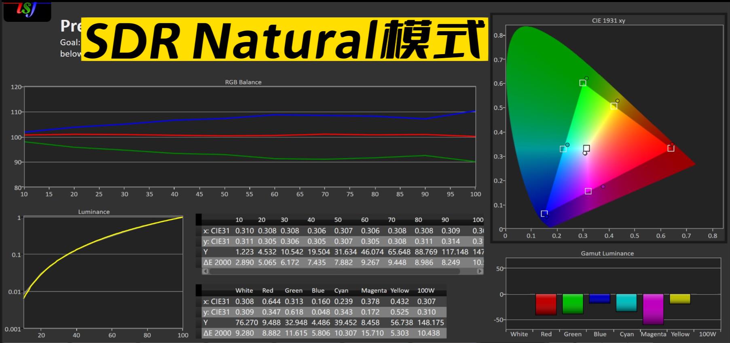Click the green target square in CIE chart
The image size is (730, 343).
[582, 83]
